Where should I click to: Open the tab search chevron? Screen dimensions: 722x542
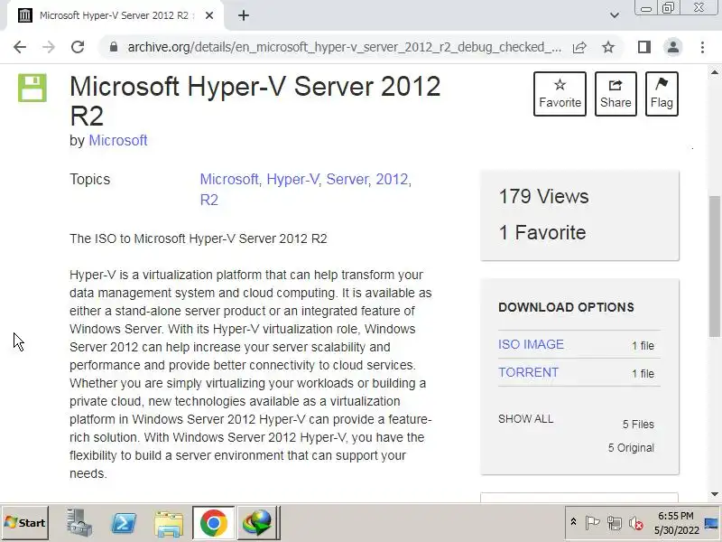click(615, 15)
